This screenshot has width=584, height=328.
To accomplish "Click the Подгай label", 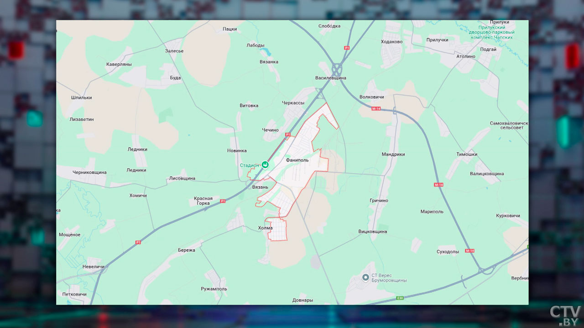I will click(488, 49).
